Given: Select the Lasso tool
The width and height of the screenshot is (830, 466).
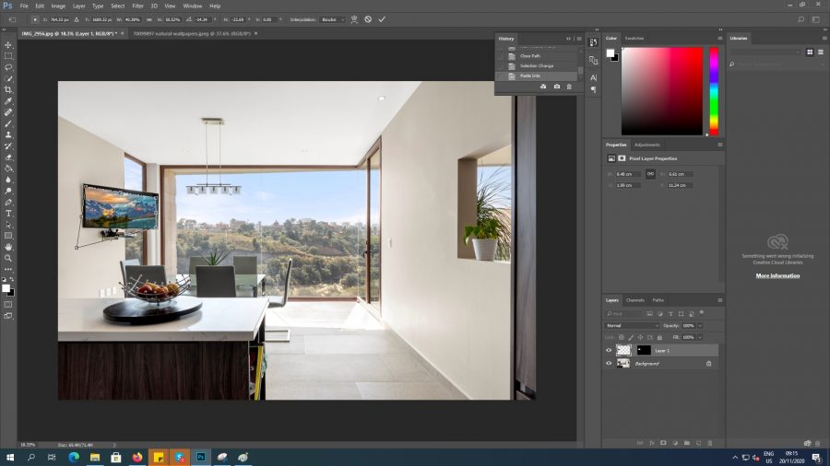Looking at the screenshot, I should click(8, 67).
